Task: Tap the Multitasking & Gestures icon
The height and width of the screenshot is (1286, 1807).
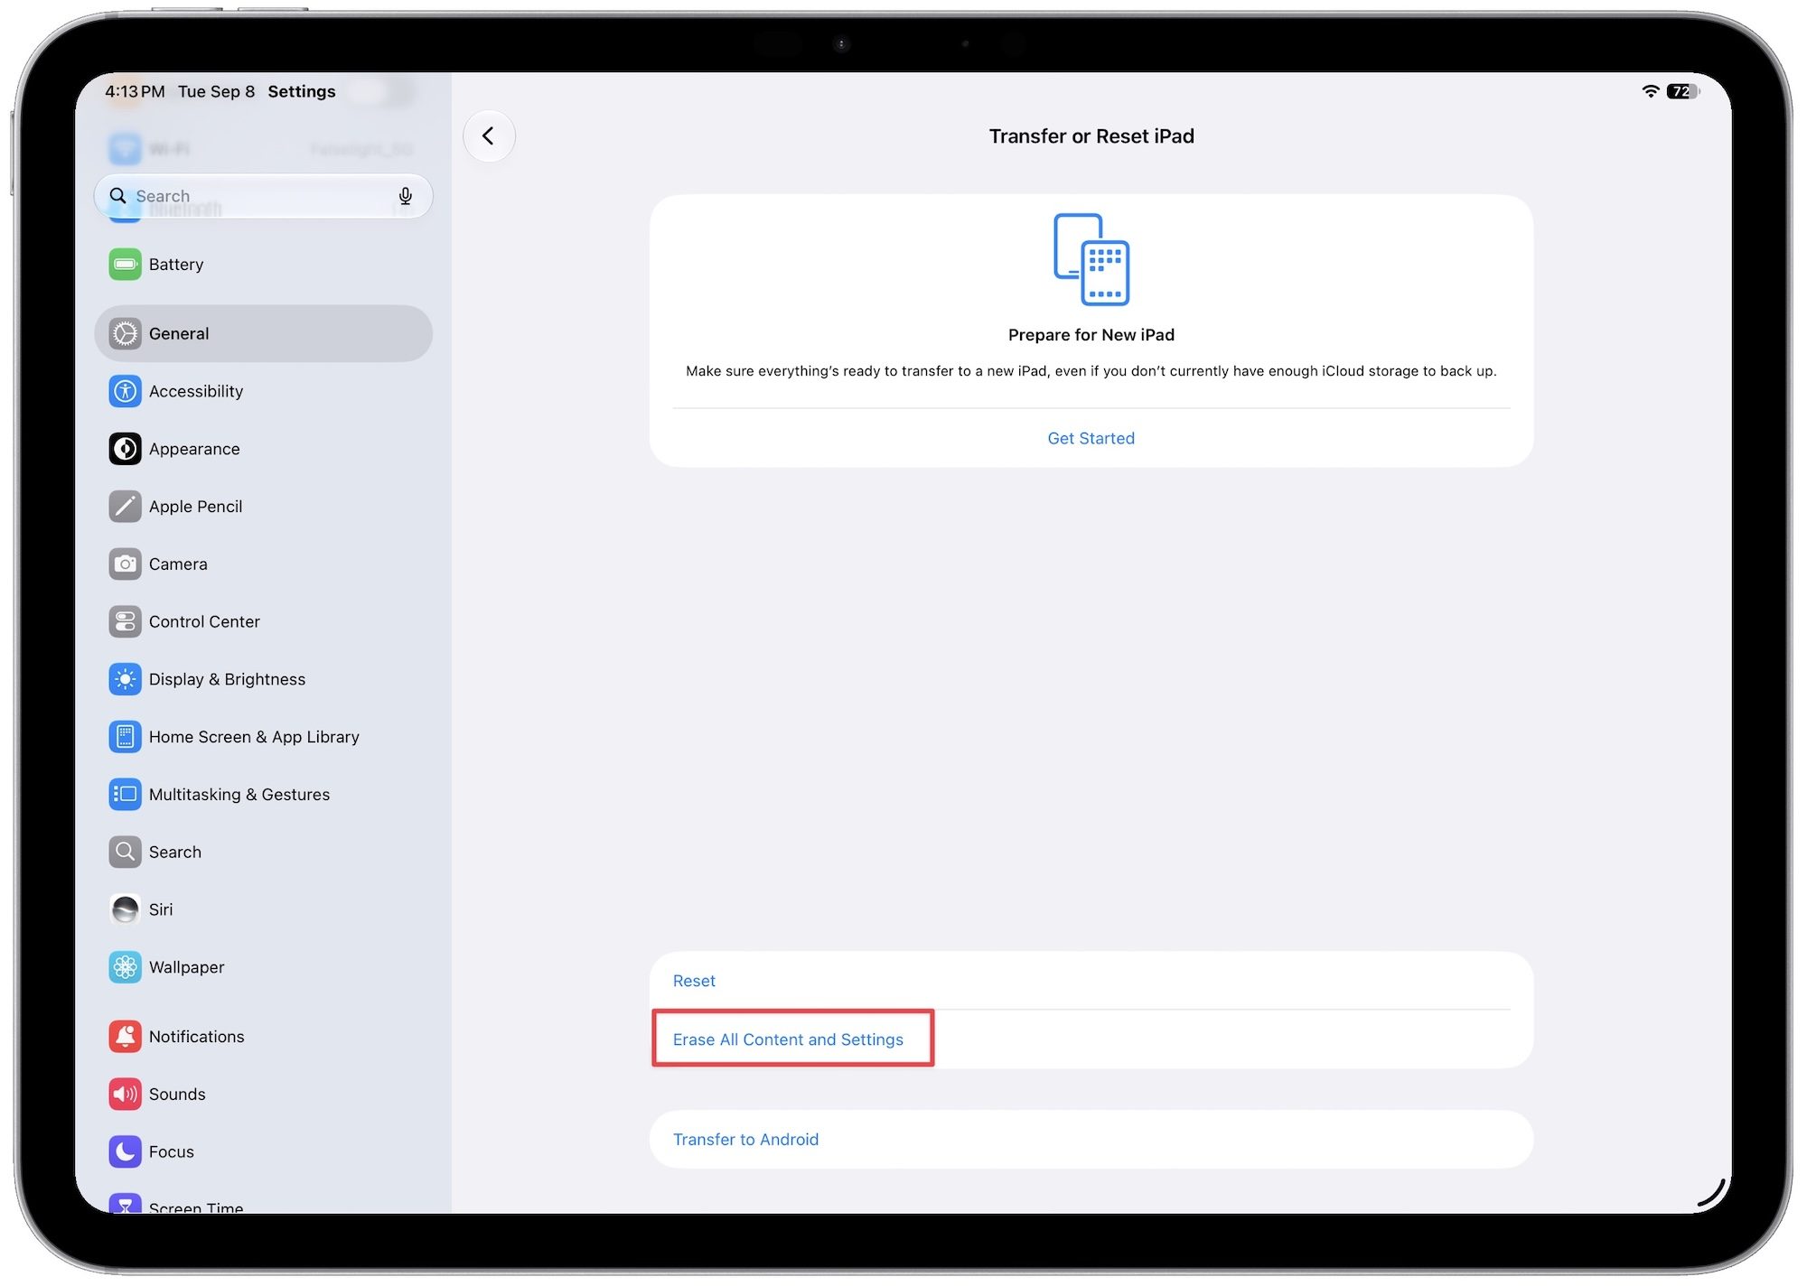Action: click(x=125, y=795)
